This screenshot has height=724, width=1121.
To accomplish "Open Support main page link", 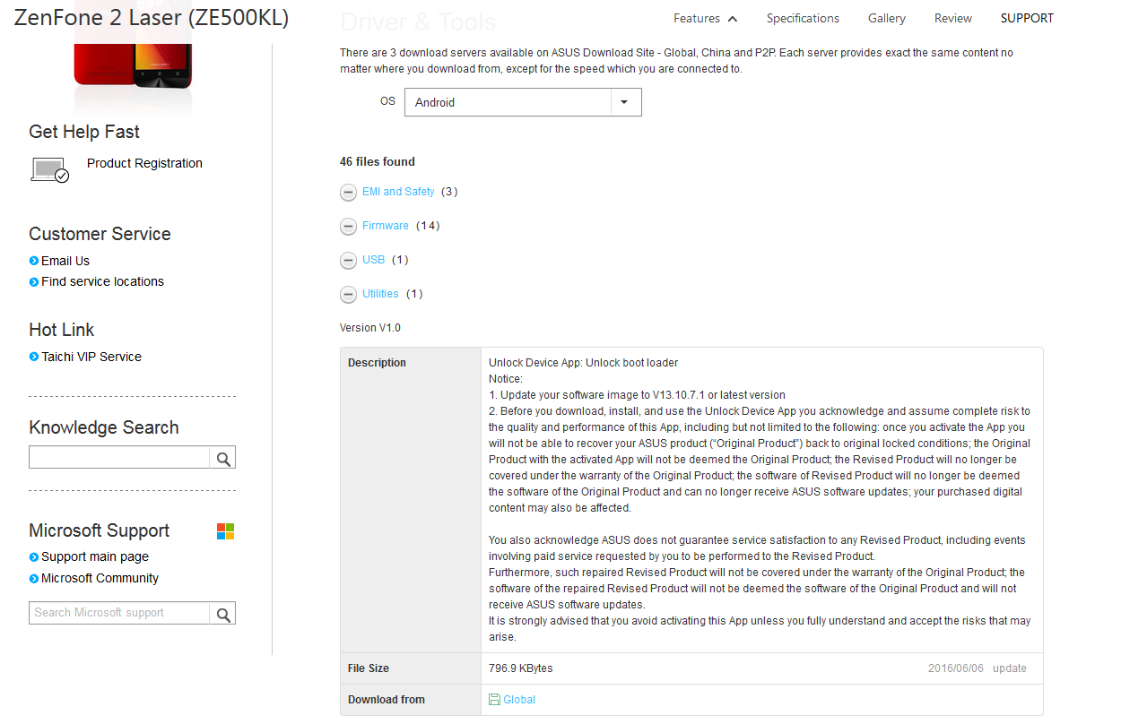I will point(95,556).
